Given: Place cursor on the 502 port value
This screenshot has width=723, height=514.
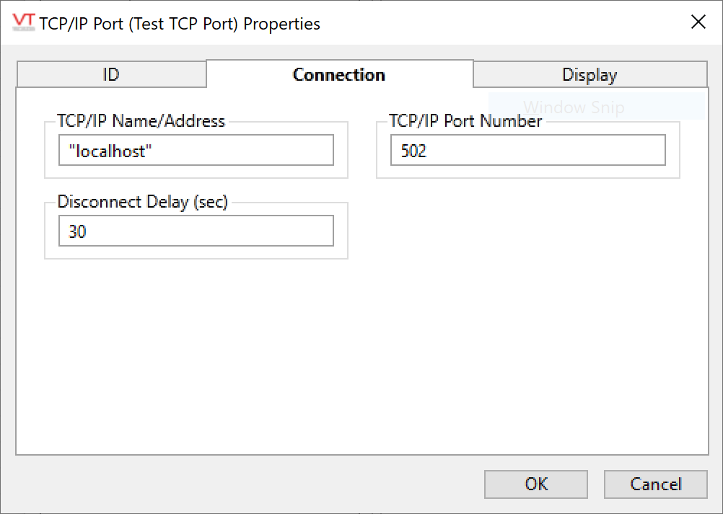Looking at the screenshot, I should tap(414, 151).
